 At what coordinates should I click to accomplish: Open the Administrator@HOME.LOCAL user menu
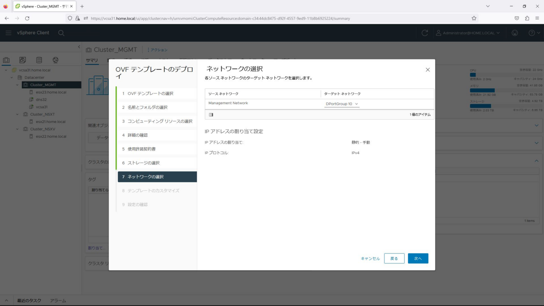click(x=468, y=33)
